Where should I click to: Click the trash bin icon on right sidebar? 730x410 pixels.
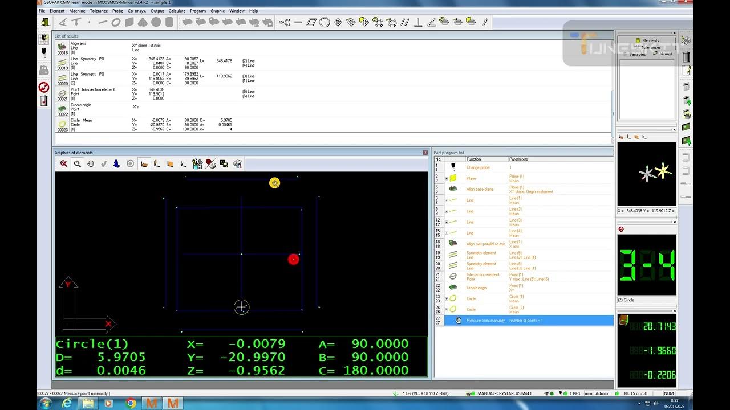point(686,57)
